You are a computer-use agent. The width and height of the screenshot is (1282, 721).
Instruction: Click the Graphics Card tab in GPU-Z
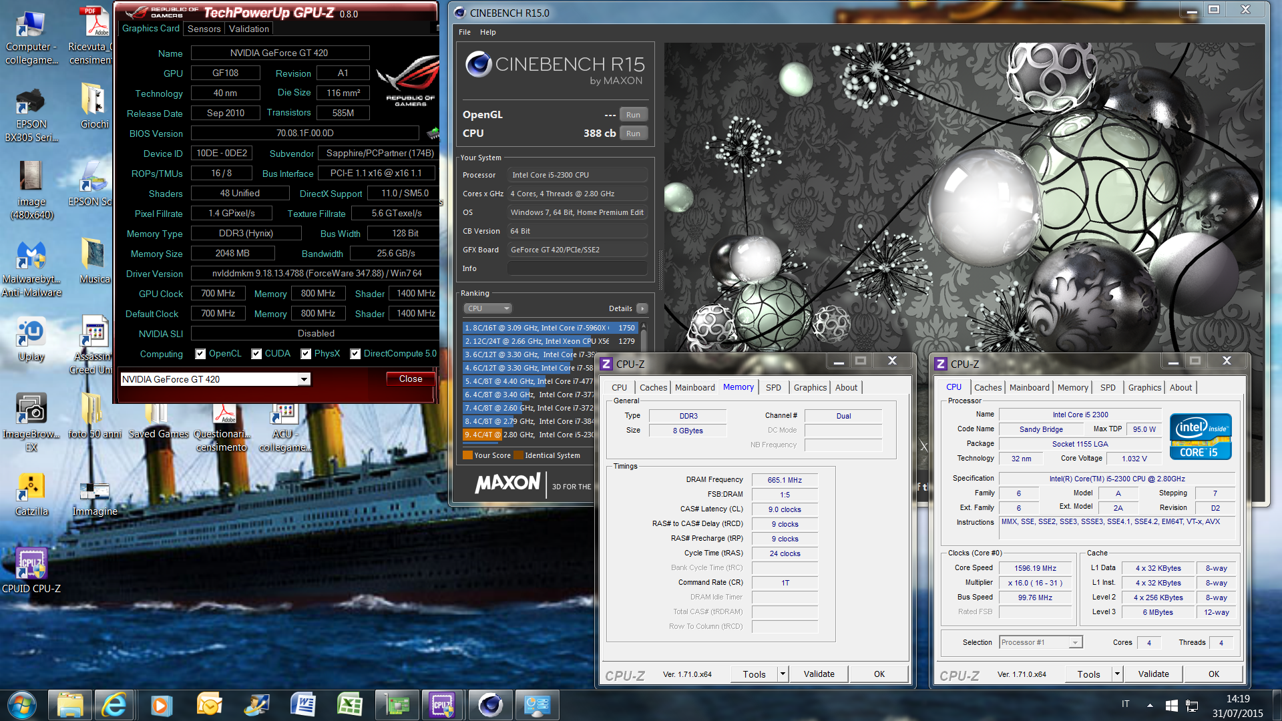point(150,28)
